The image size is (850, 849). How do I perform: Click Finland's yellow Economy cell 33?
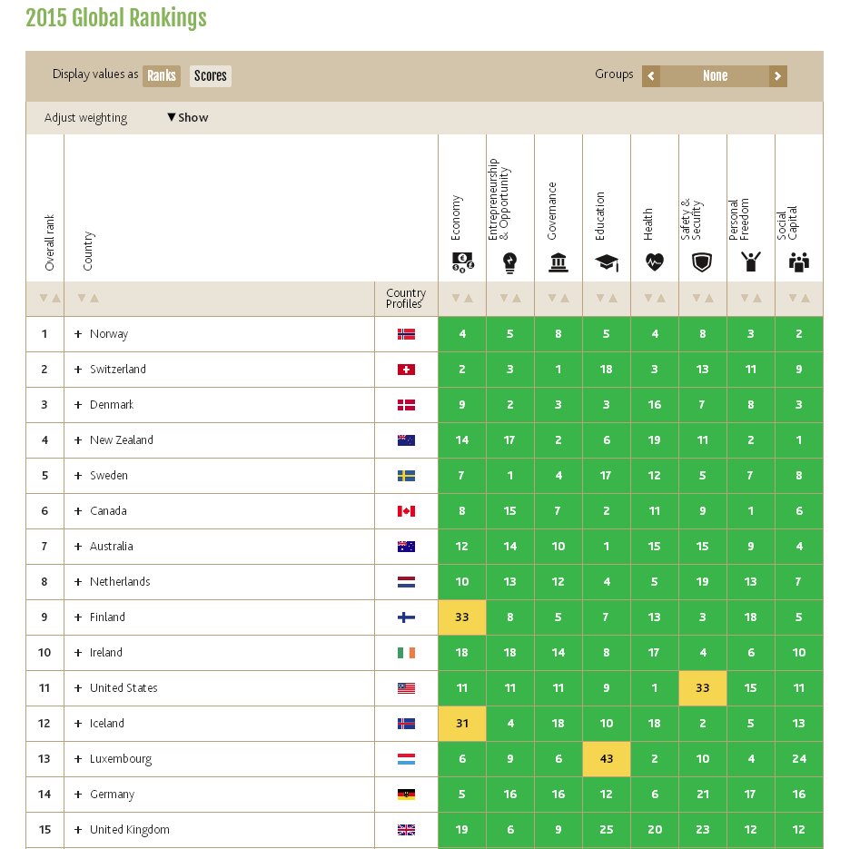point(462,617)
